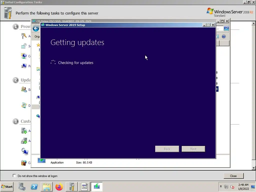Image resolution: width=256 pixels, height=192 pixels.
Task: Click the Activate Windows key icon
Action: point(24,36)
